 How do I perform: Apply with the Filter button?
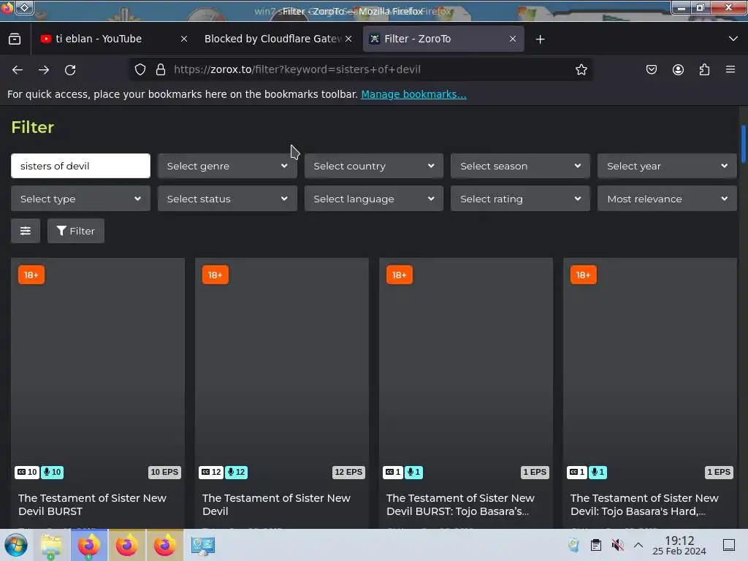point(76,231)
